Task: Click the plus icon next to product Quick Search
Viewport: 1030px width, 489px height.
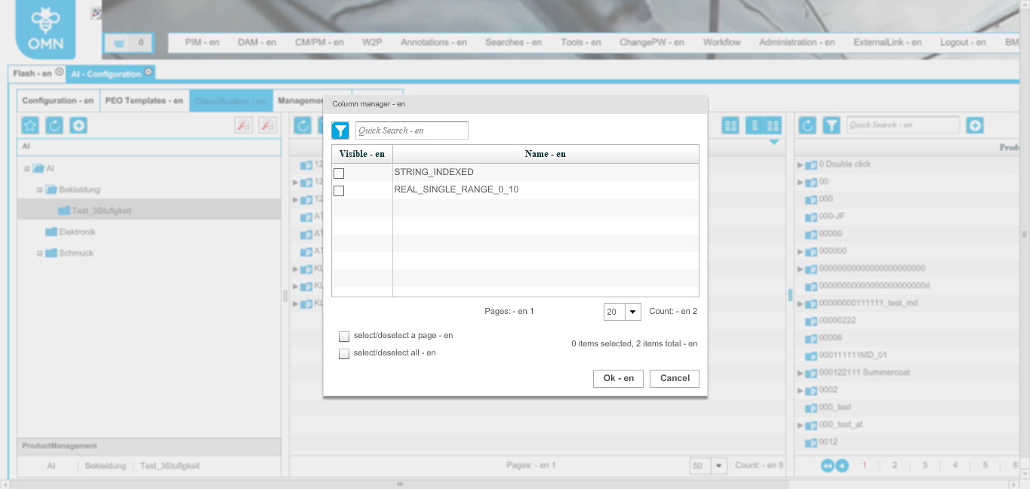Action: click(x=974, y=125)
